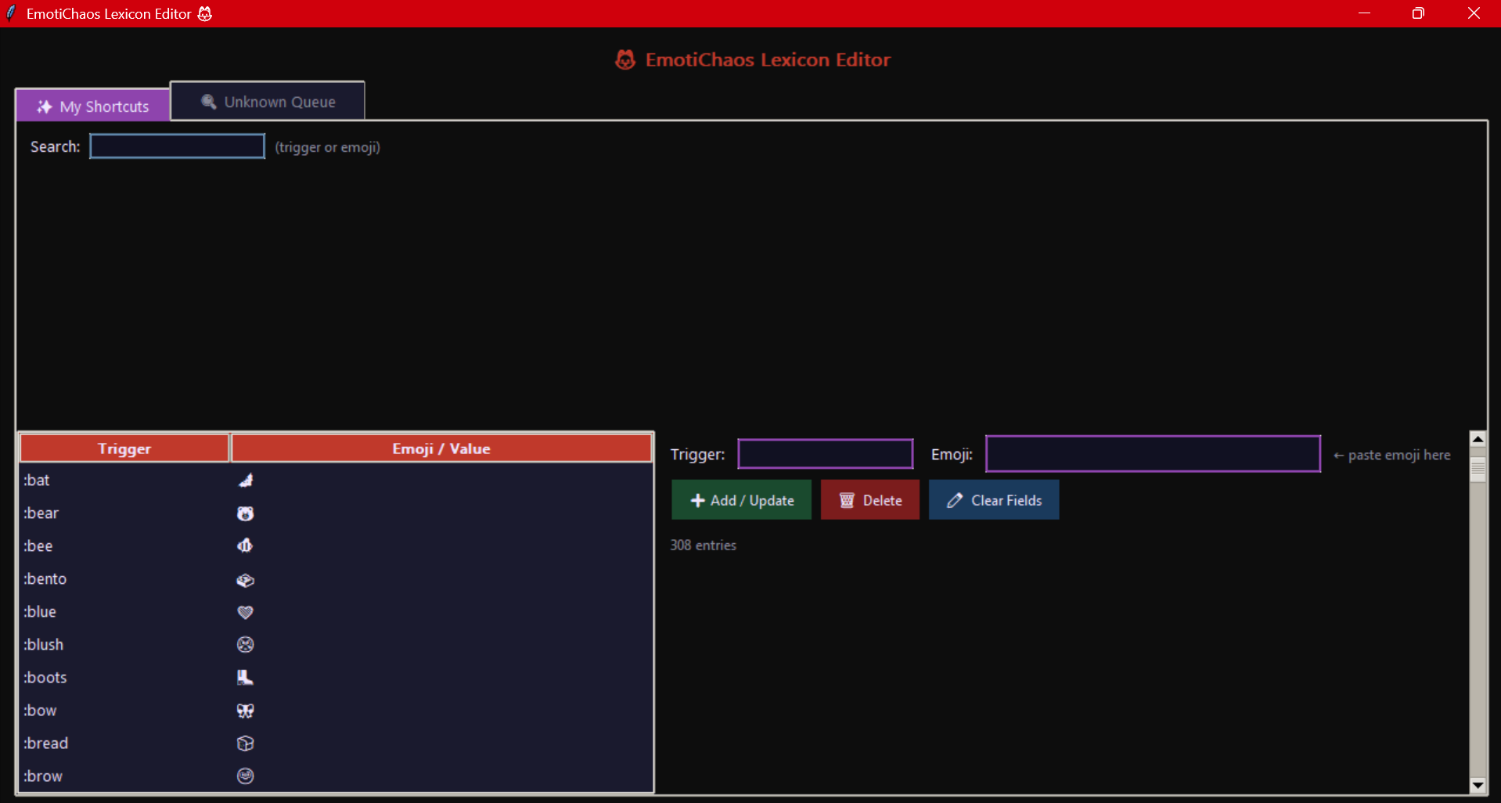Select the :bear trigger row
The width and height of the screenshot is (1501, 803).
pos(337,513)
